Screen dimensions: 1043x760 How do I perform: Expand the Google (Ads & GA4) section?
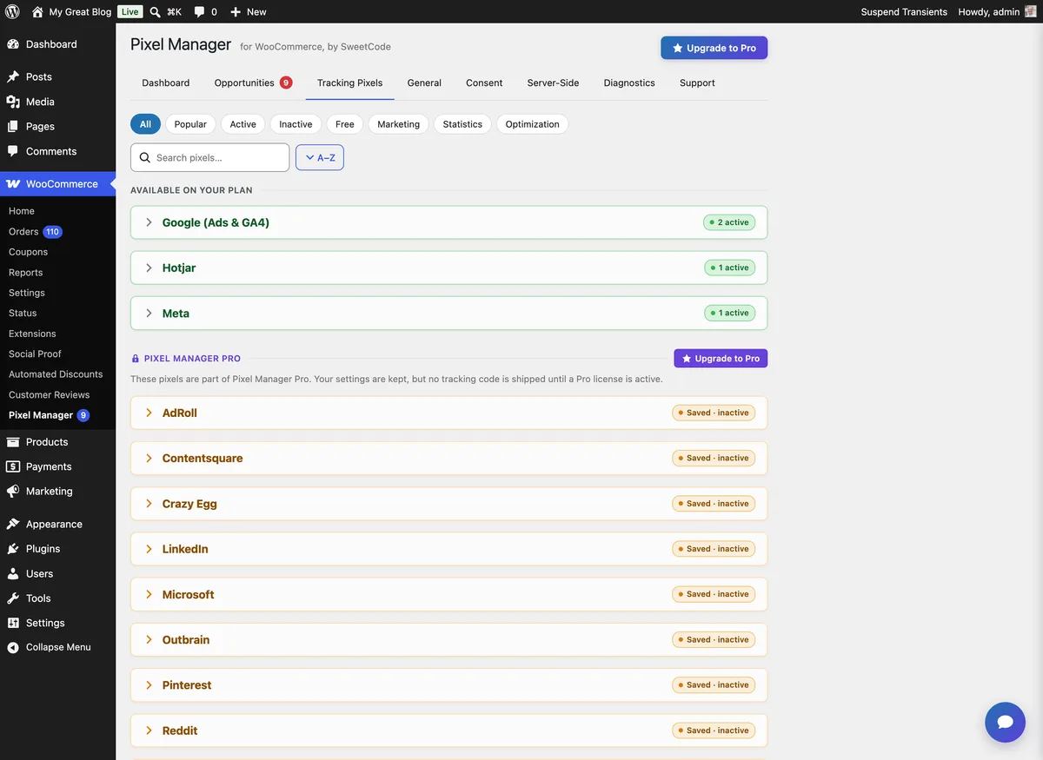[x=448, y=222]
